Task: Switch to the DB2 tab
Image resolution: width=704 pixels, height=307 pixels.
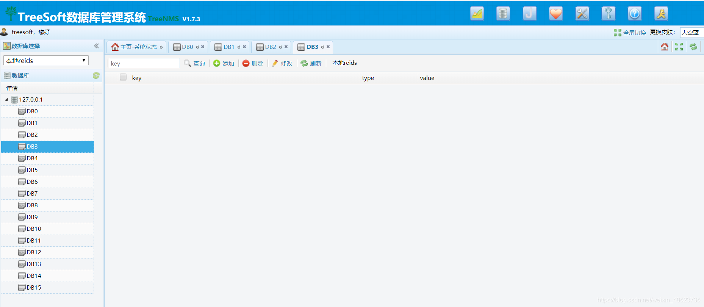Action: coord(271,47)
